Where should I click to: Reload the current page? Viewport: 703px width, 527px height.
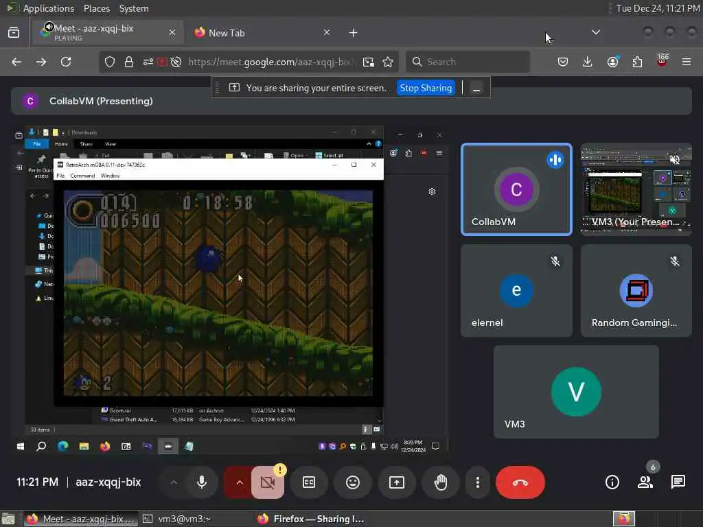pyautogui.click(x=66, y=62)
